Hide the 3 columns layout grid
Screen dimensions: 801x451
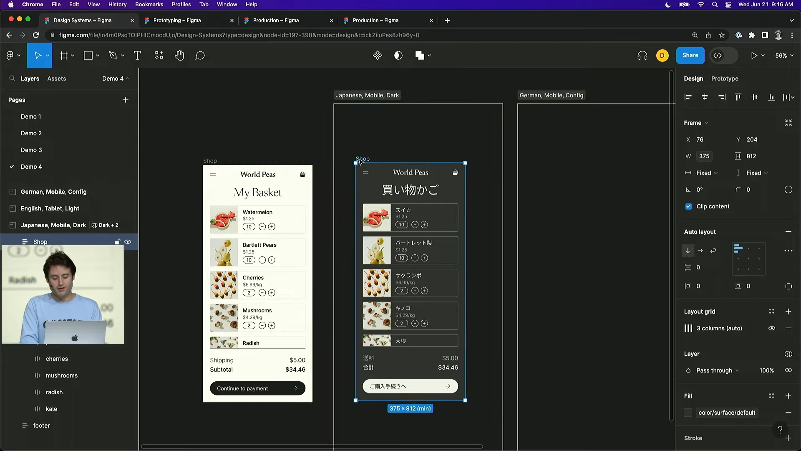[771, 328]
